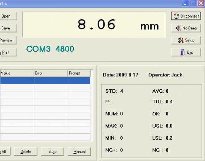Switch to Auto measurement mode
This screenshot has height=161, width=205.
coord(53,152)
